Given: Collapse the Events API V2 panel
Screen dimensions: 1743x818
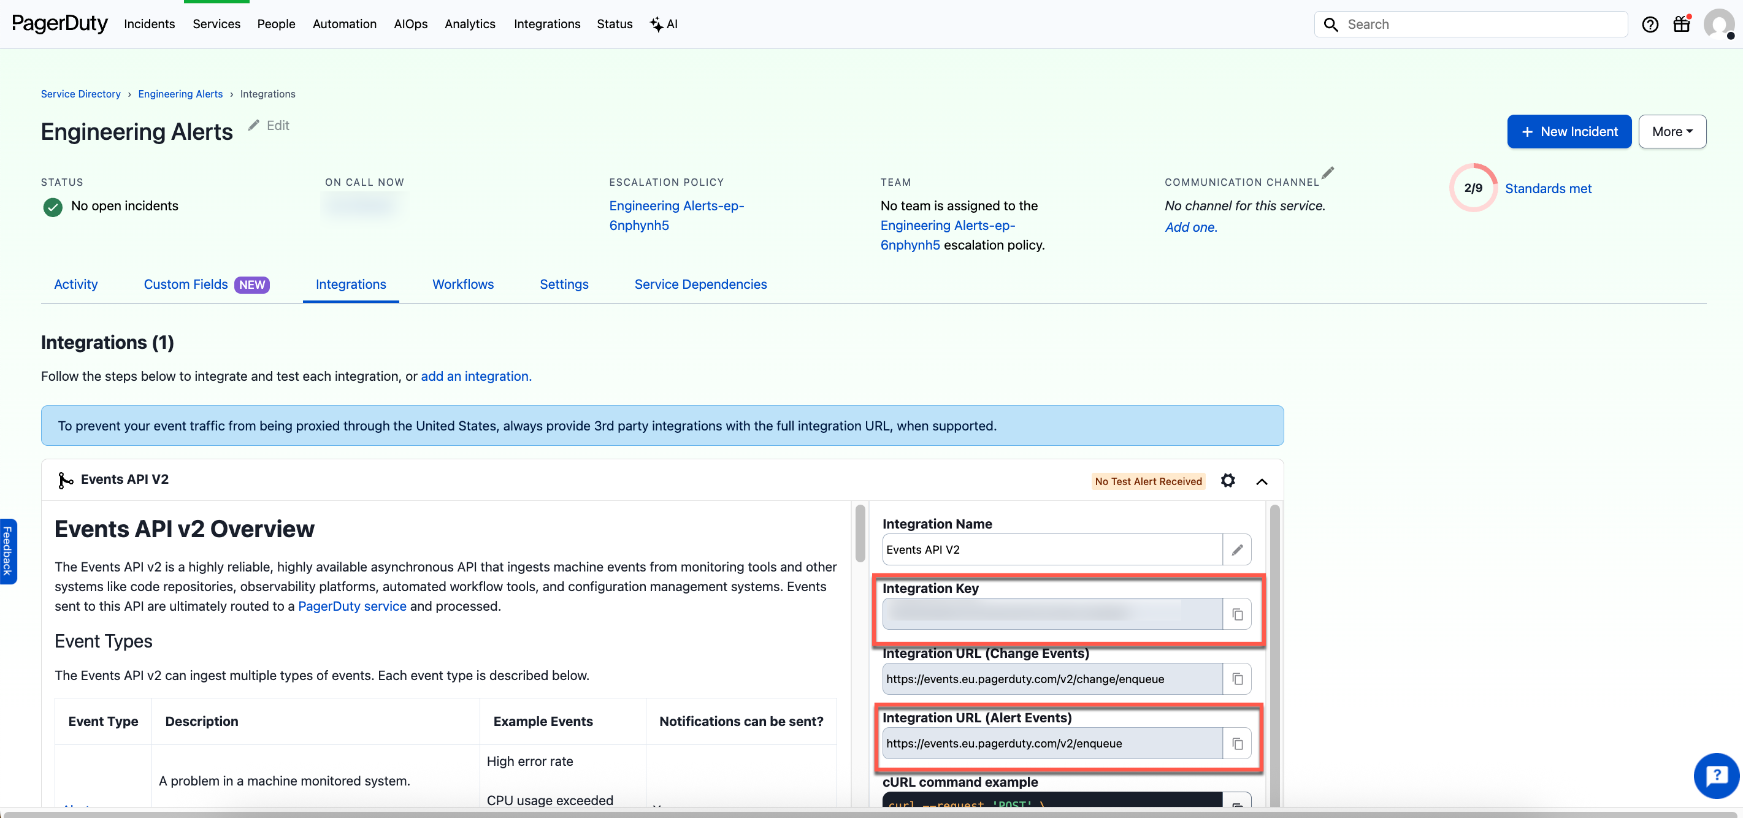Looking at the screenshot, I should pos(1262,480).
